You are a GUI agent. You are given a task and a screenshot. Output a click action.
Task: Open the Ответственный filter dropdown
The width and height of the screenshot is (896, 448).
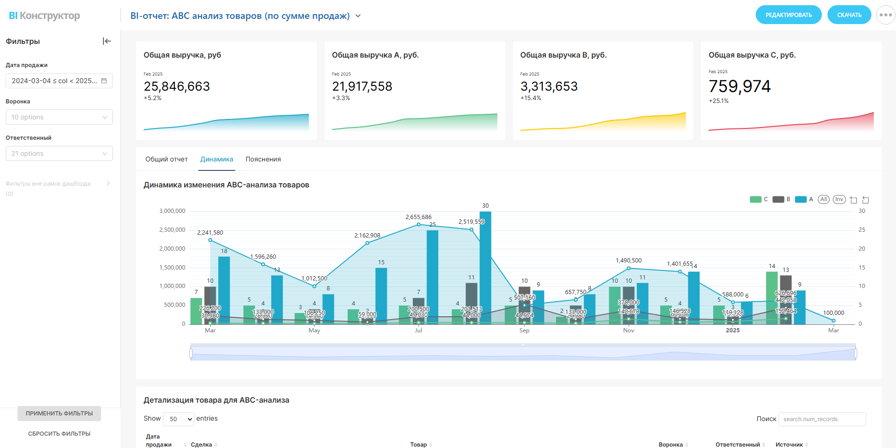[x=59, y=153]
